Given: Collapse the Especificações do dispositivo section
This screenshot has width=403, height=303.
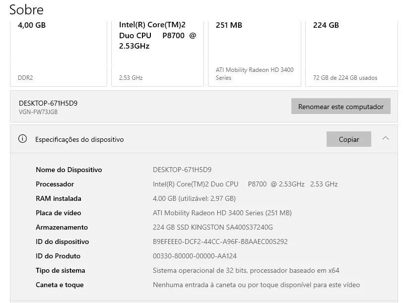Looking at the screenshot, I should coord(385,138).
